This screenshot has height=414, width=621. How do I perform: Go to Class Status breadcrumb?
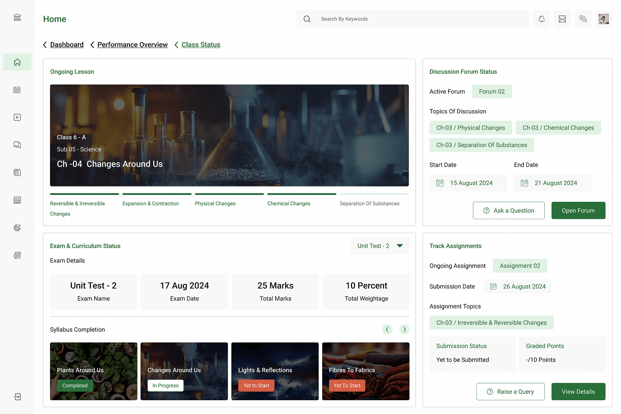(201, 45)
